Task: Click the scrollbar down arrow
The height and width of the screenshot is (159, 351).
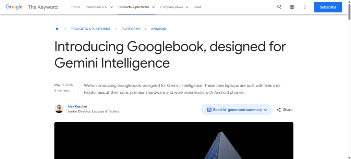Action: click(349, 157)
